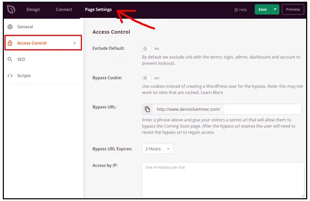Toggle the Bypass Cookie switch

(147, 78)
